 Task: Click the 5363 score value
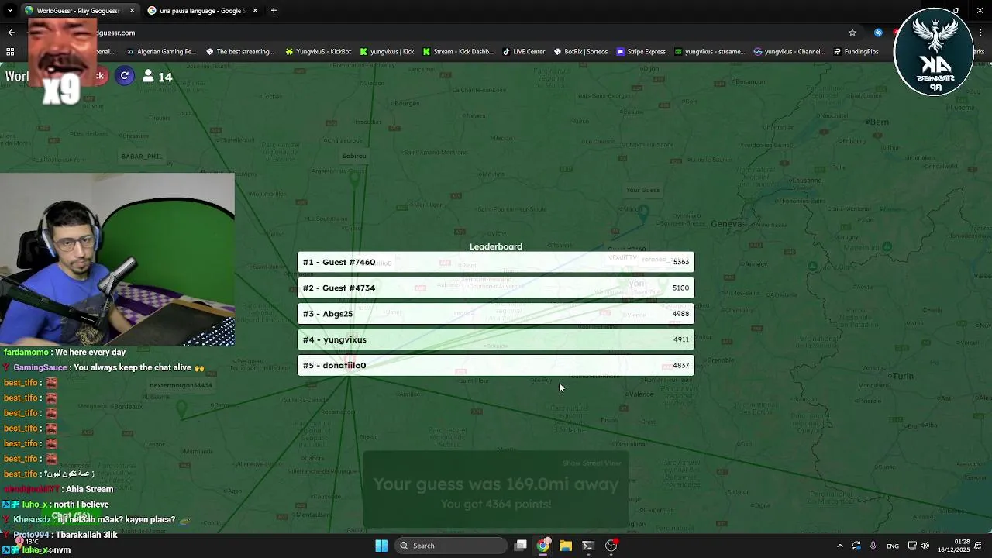click(680, 262)
